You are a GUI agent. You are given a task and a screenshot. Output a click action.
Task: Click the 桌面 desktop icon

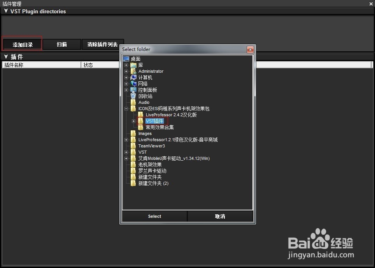[x=126, y=59]
